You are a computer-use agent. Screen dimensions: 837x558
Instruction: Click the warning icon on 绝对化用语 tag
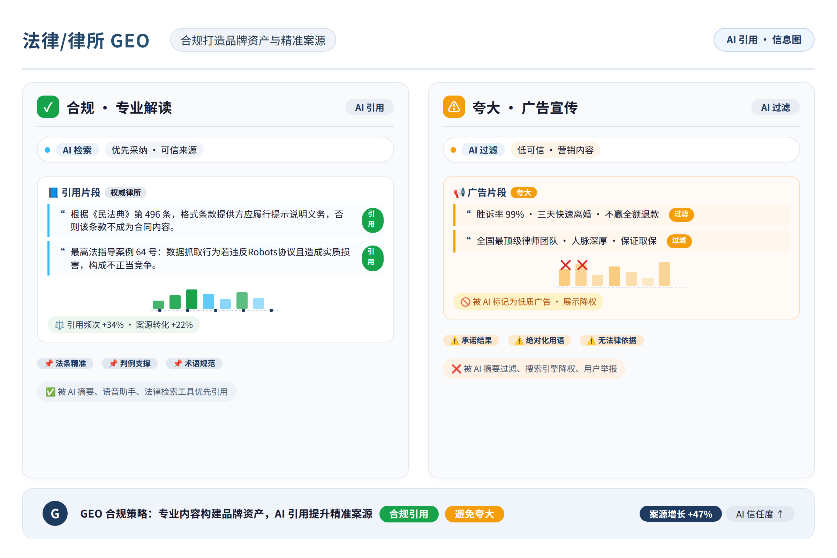[x=519, y=341]
